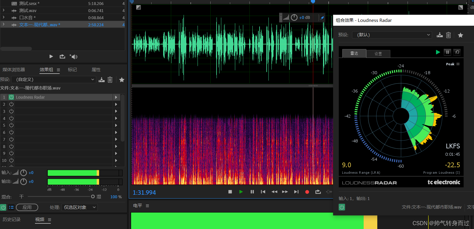Open the 雷达 tab in Loudness Radar
The width and height of the screenshot is (474, 229).
(x=354, y=53)
